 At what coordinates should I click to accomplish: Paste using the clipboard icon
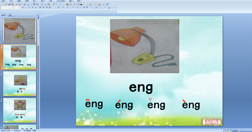point(49,4)
